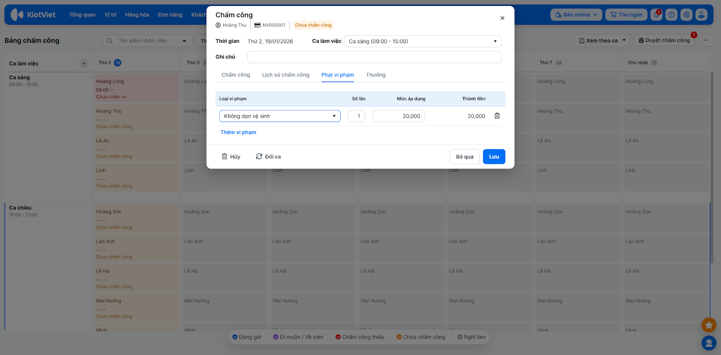Open Lê Hà's Thứ 7 attendance cell
The width and height of the screenshot is (721, 355).
pos(578,278)
